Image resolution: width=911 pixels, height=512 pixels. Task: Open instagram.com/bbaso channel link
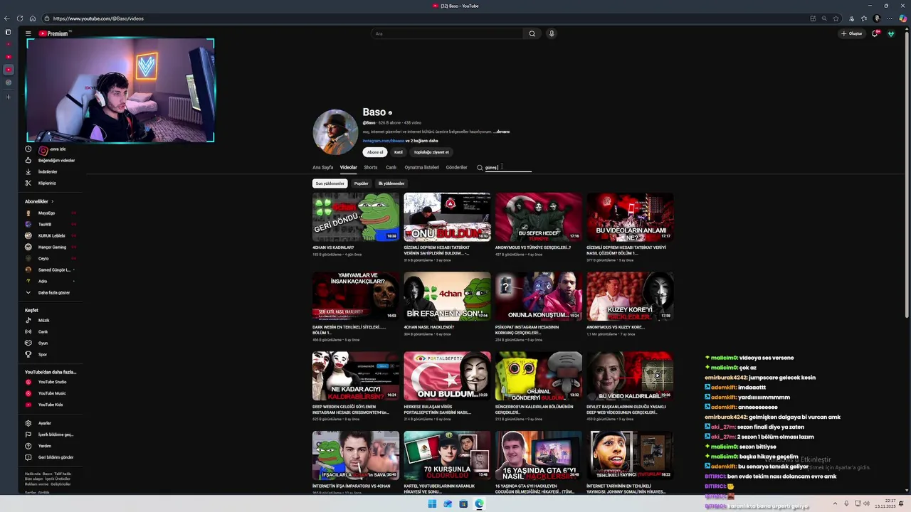pyautogui.click(x=383, y=141)
